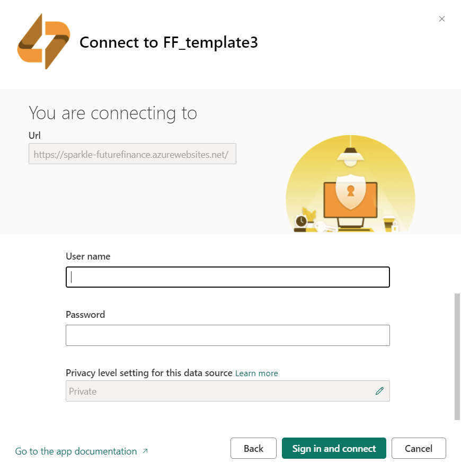Image resolution: width=461 pixels, height=472 pixels.
Task: Select the read-only Url field
Action: point(132,154)
